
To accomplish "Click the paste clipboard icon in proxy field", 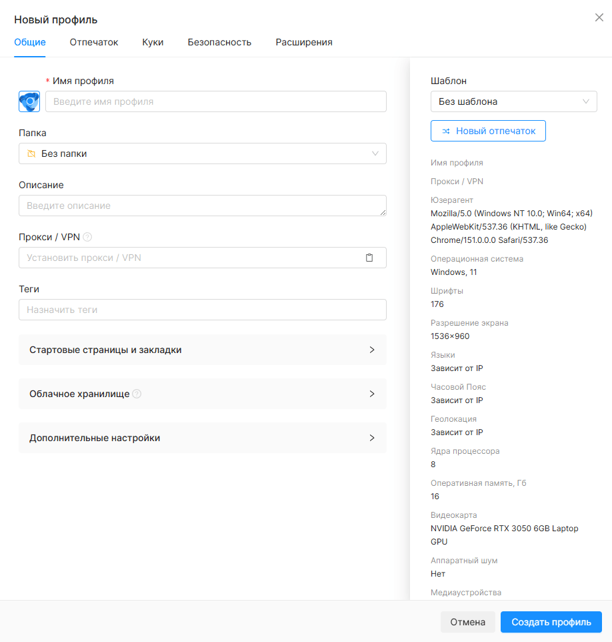I will pyautogui.click(x=369, y=258).
